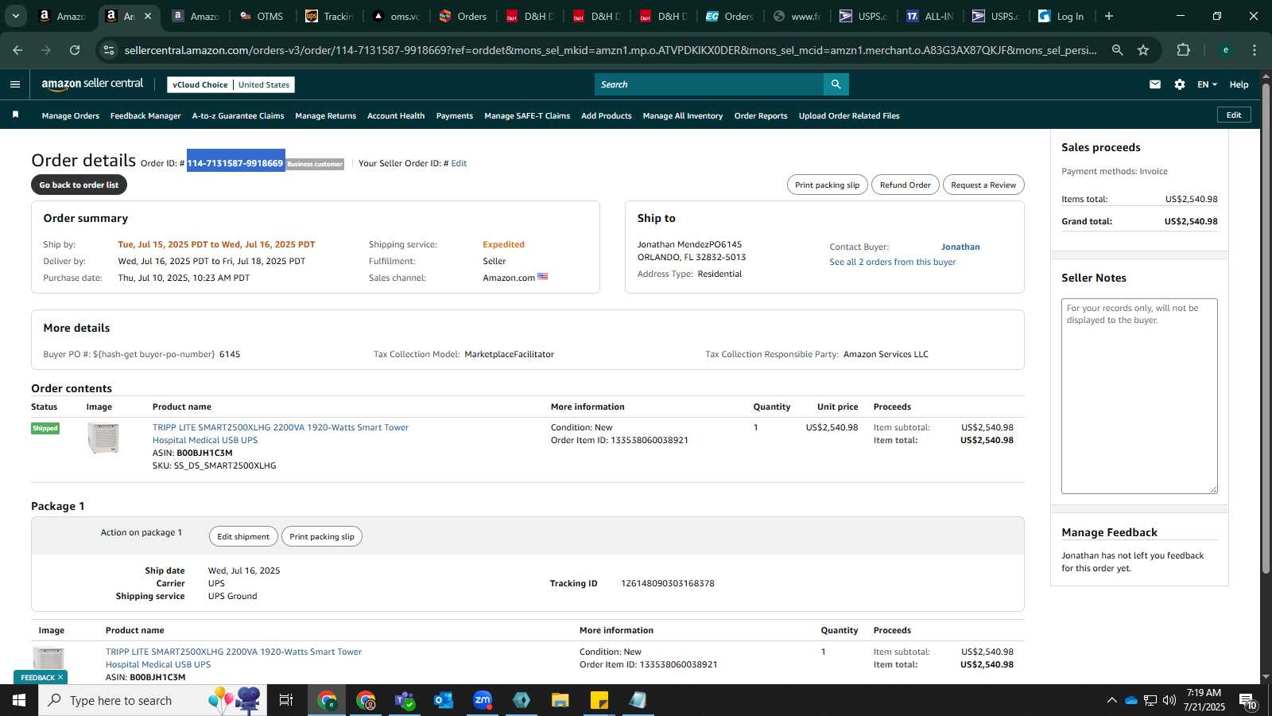The image size is (1272, 716).
Task: Click the FEEDBACK tab close icon
Action: coord(60,677)
